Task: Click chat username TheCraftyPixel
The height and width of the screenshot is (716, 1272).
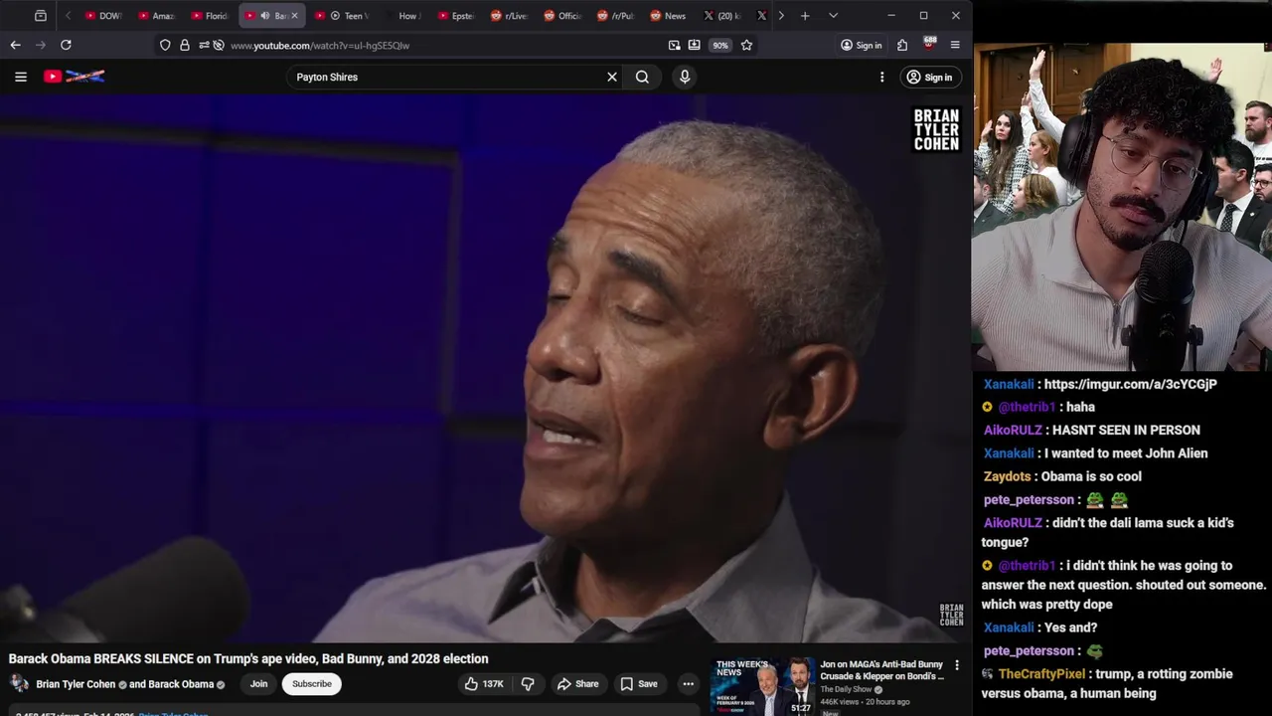Action: tap(1041, 673)
